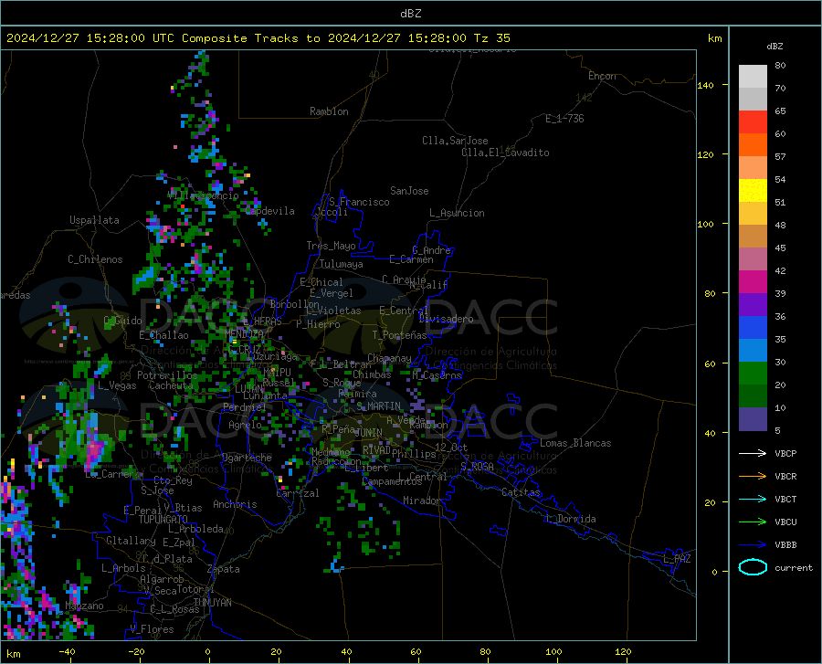Click the C_Chilenos label on map
This screenshot has height=664, width=822.
[x=95, y=259]
